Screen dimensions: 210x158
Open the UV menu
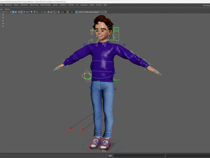77,5
